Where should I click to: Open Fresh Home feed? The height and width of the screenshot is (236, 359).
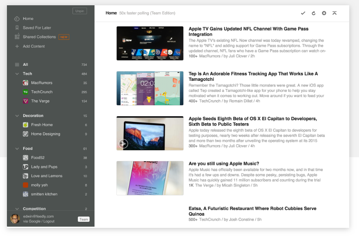pos(42,125)
